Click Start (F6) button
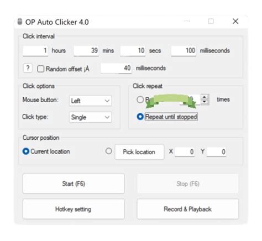The image size is (262, 241). coord(74,184)
